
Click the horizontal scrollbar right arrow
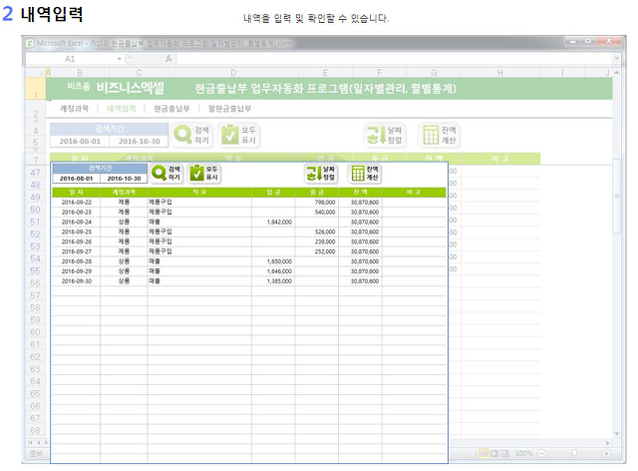tap(608, 443)
